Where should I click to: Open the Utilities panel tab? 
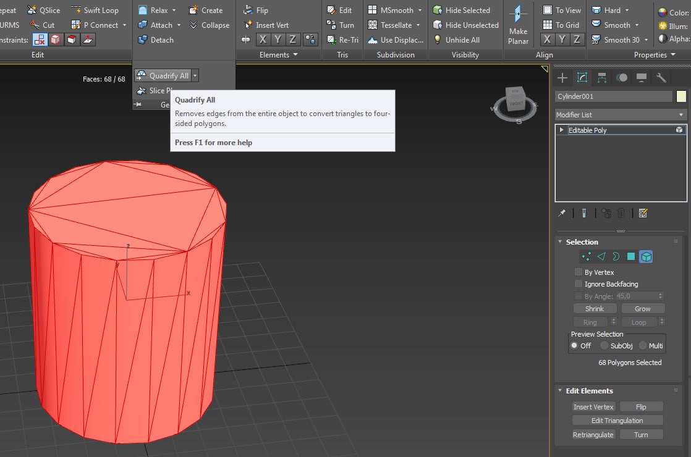click(661, 78)
